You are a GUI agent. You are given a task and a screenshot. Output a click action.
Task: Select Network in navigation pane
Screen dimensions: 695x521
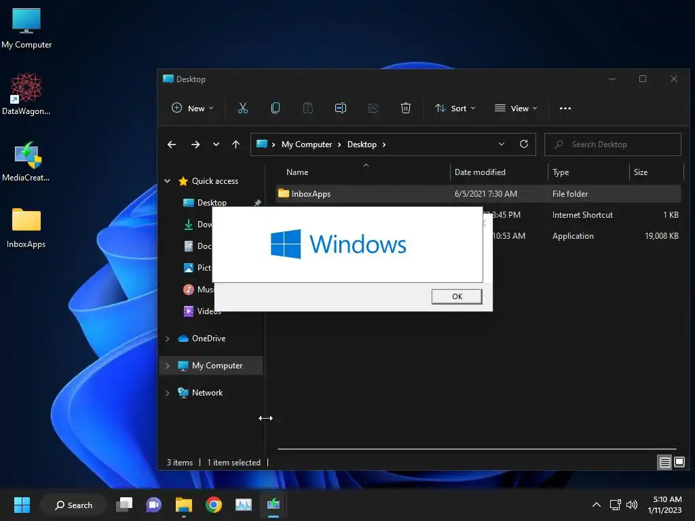point(207,393)
